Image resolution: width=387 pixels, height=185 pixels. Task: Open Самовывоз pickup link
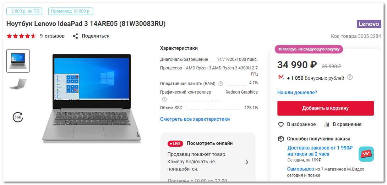point(300,169)
